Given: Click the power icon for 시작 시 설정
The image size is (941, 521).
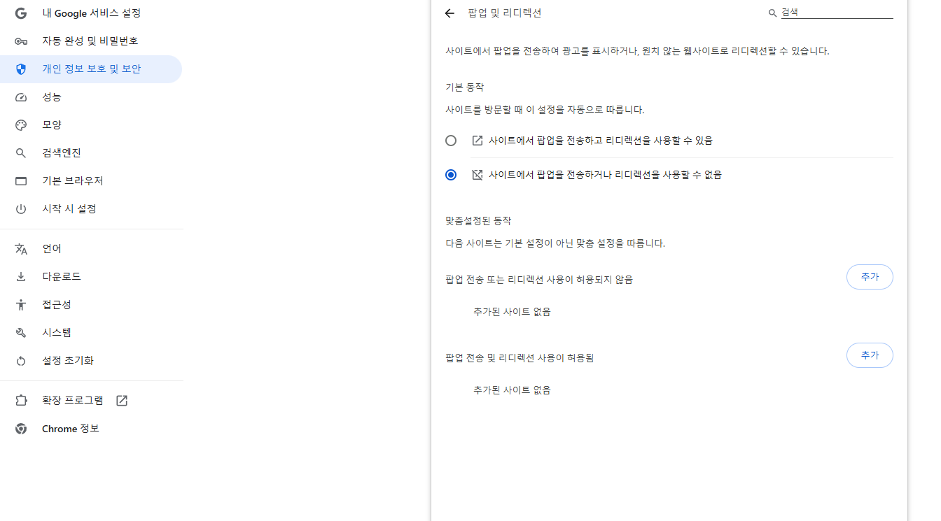Looking at the screenshot, I should (21, 209).
